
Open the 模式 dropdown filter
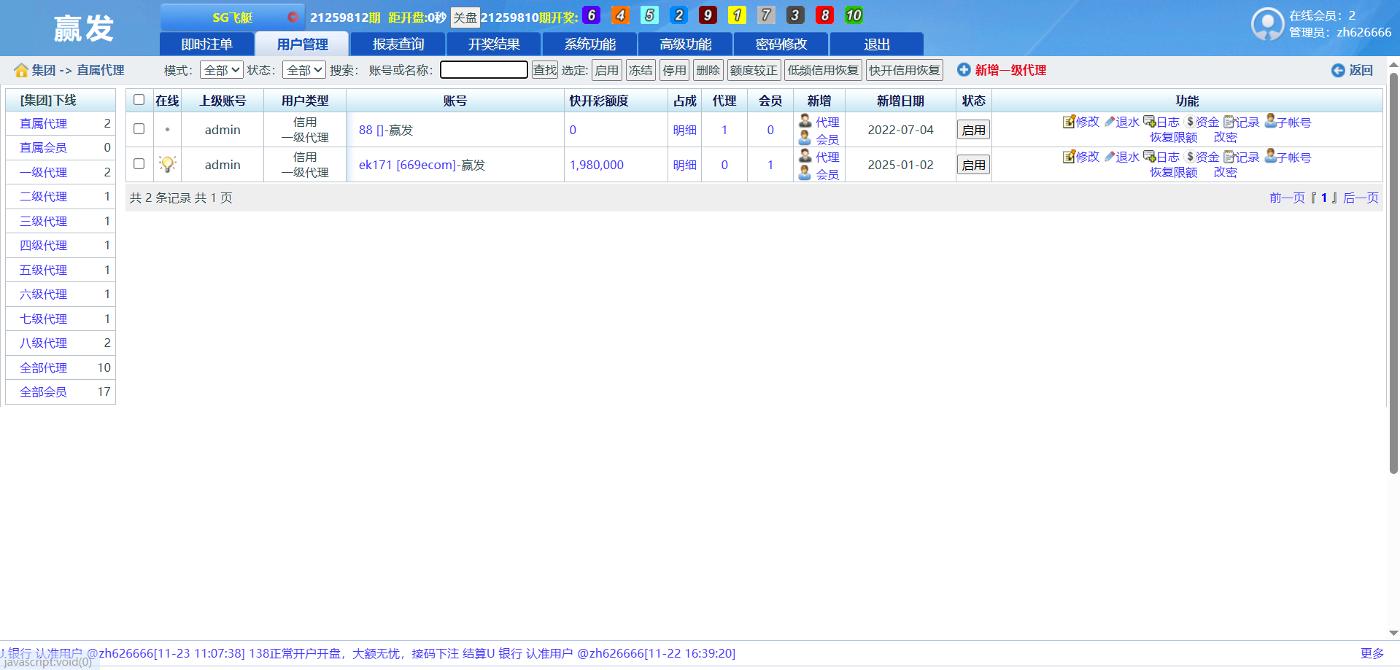pos(222,70)
